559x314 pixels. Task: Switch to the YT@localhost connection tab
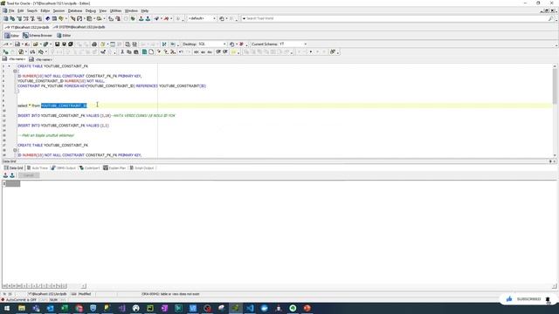click(27, 27)
